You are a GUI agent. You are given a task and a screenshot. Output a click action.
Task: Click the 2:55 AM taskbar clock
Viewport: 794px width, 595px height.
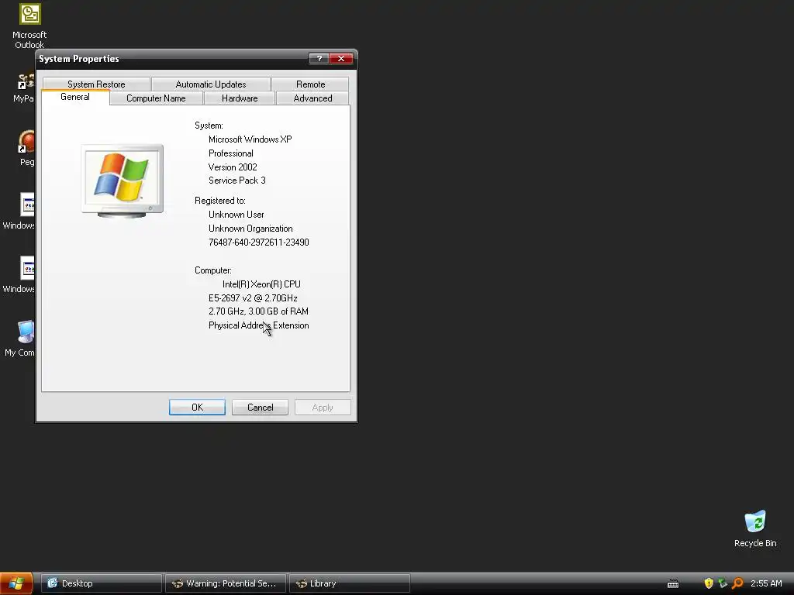point(766,583)
